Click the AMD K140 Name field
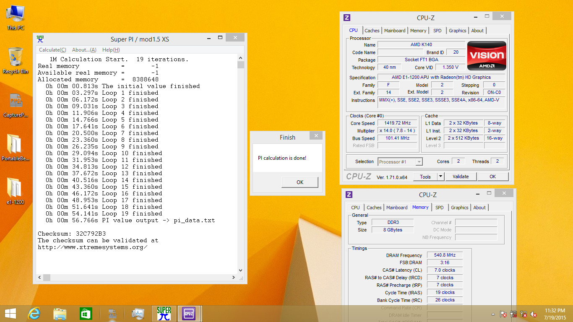 (x=421, y=44)
